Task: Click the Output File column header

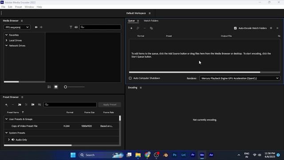Action: (x=226, y=36)
